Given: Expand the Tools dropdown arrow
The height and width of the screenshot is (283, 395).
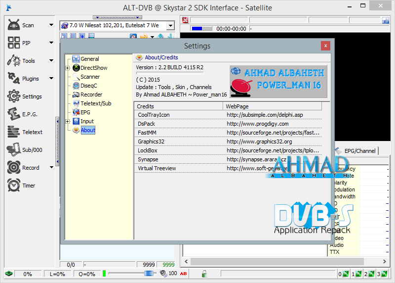Looking at the screenshot, I should tap(51, 60).
